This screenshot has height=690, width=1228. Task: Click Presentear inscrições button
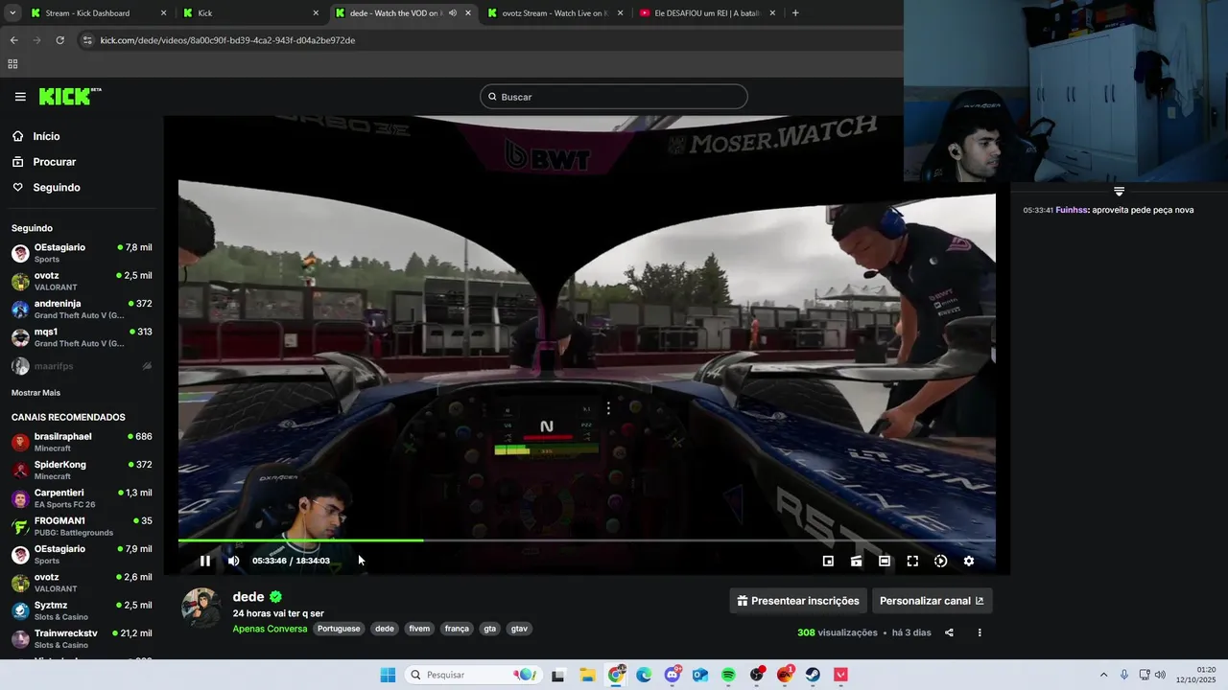pyautogui.click(x=798, y=601)
